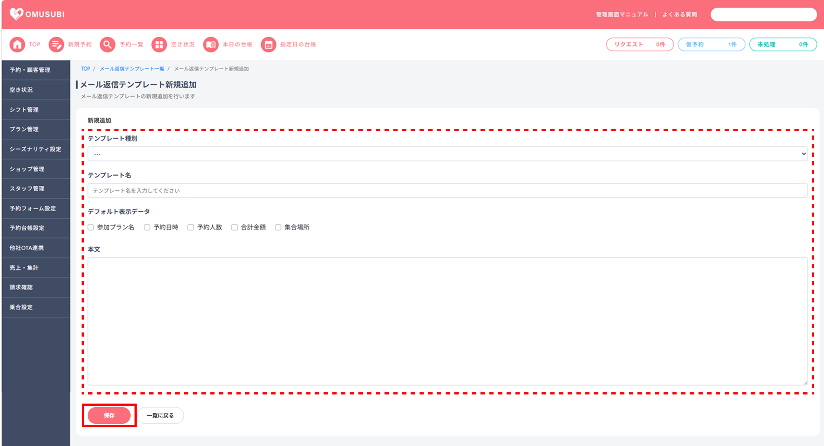The width and height of the screenshot is (824, 446).
Task: Toggle the 合計金額 checkbox
Action: [x=234, y=227]
